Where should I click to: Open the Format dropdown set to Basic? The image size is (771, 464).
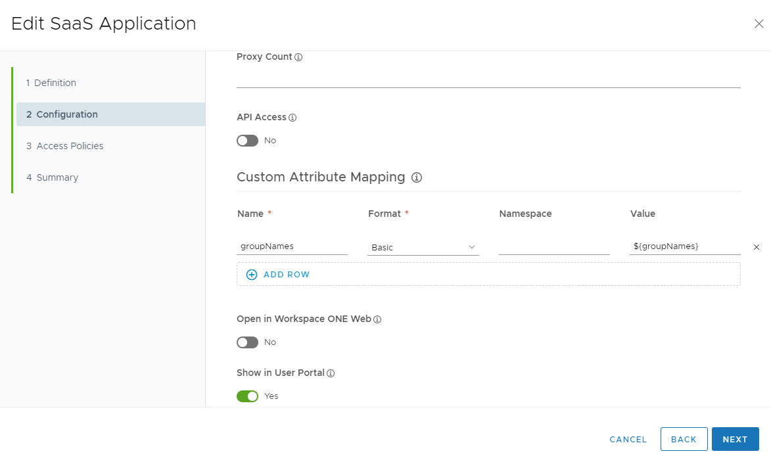point(423,247)
